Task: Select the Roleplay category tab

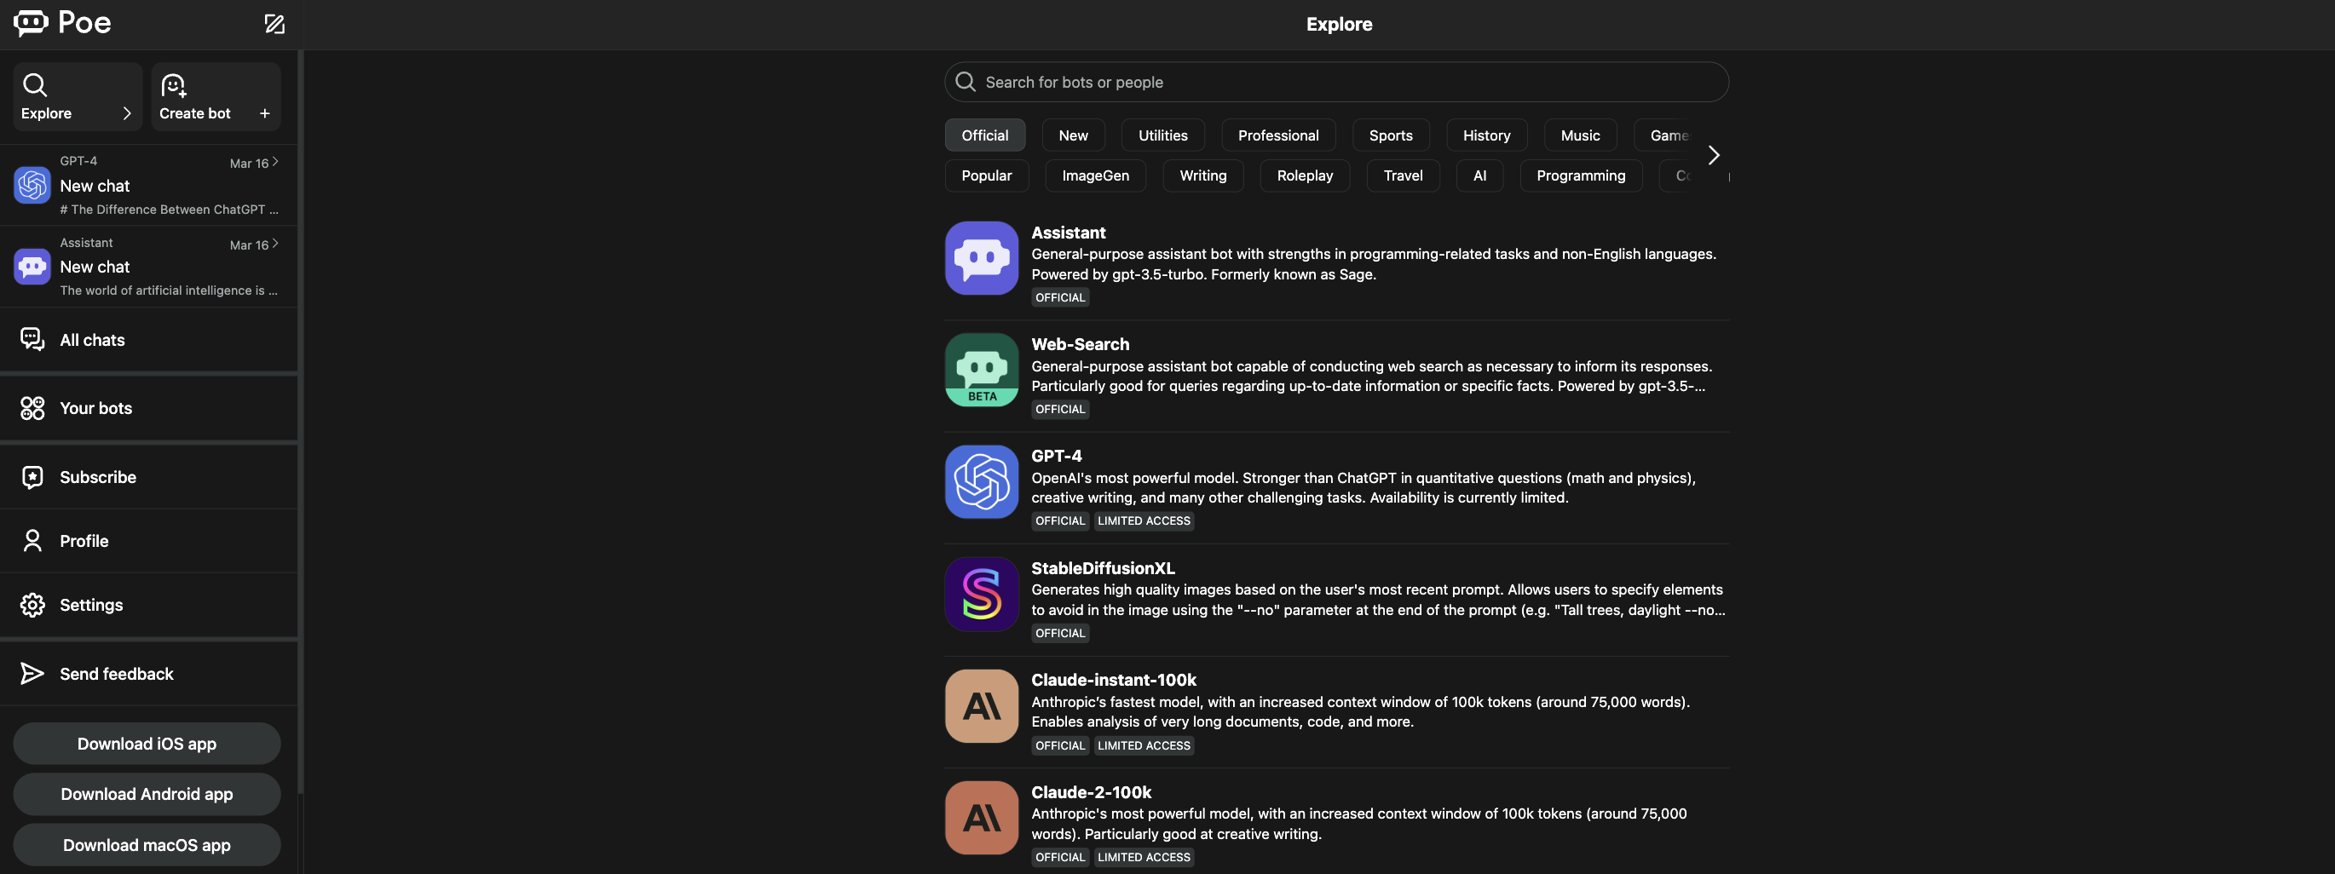Action: 1305,175
